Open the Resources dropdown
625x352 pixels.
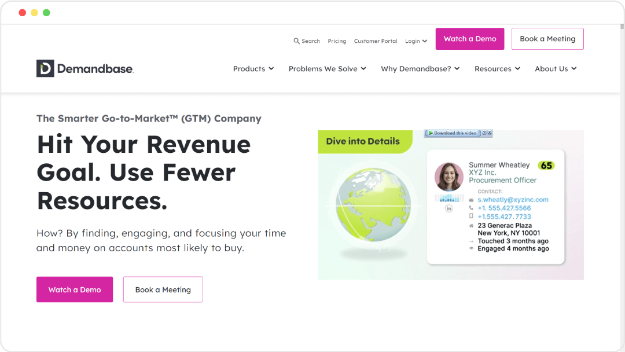coord(497,68)
